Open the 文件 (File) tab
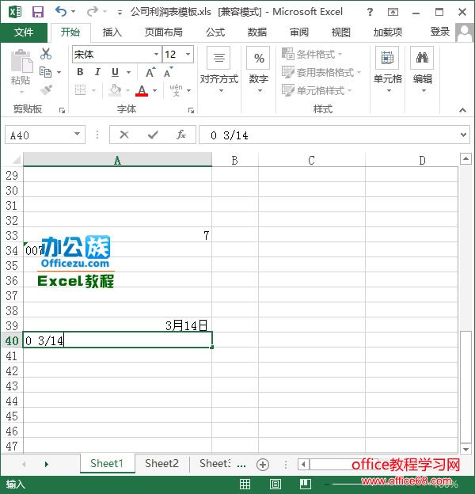The height and width of the screenshot is (494, 475). (24, 32)
